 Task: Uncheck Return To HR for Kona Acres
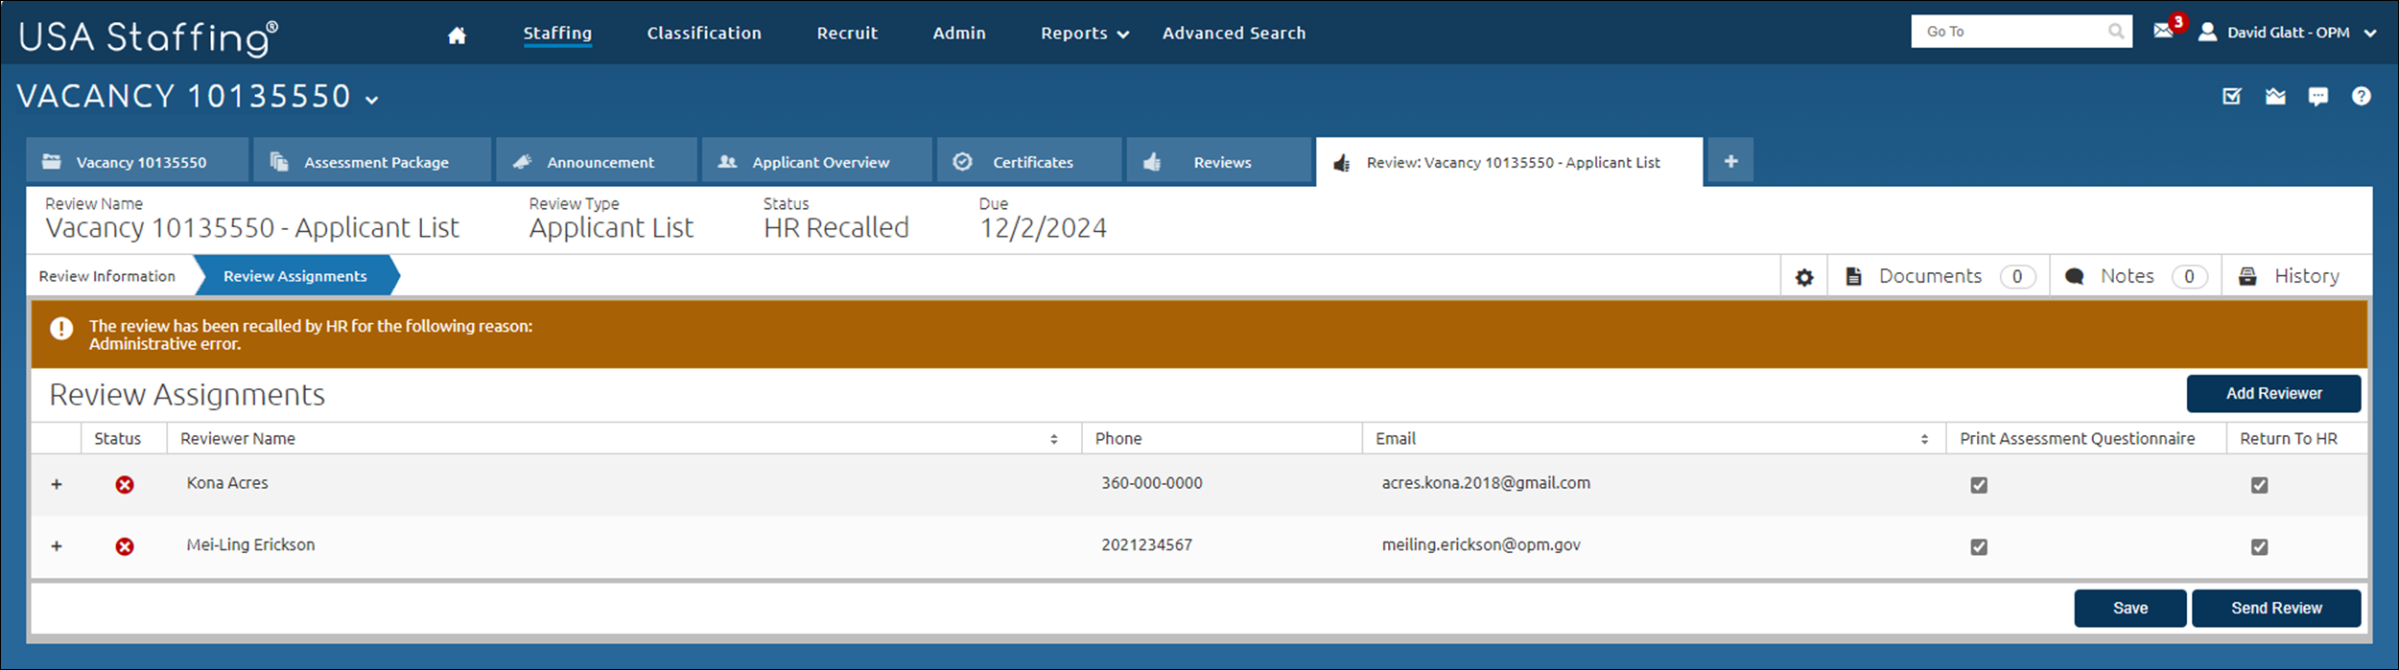[2260, 485]
